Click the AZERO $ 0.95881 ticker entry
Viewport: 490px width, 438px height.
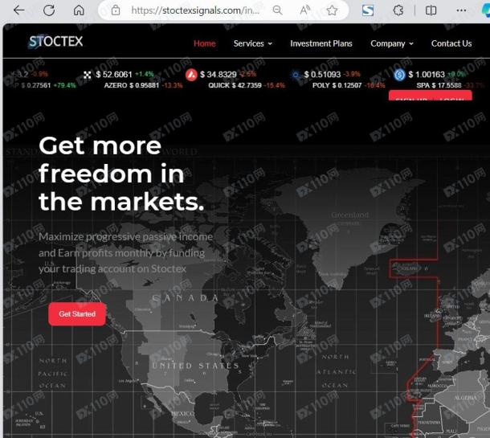pyautogui.click(x=143, y=85)
